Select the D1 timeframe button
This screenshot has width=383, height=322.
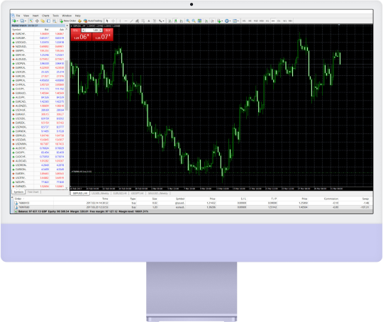point(279,21)
